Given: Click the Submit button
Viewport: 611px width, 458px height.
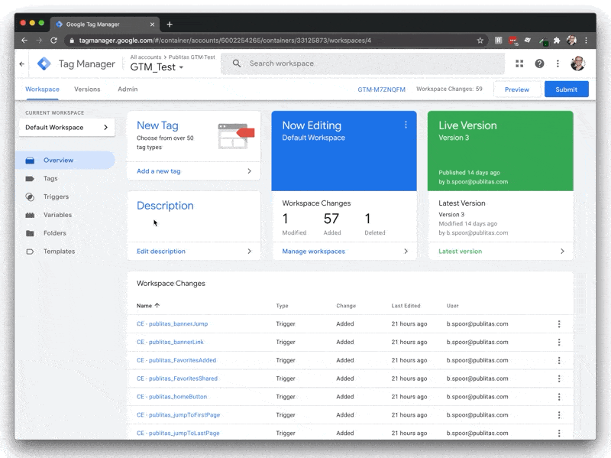Looking at the screenshot, I should (x=566, y=89).
